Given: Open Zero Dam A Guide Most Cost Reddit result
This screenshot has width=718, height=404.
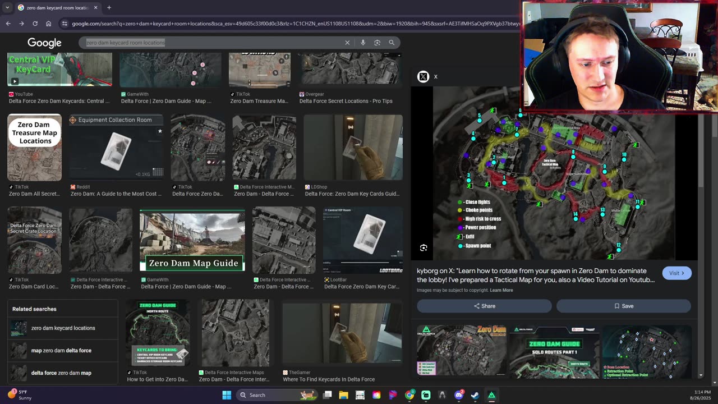Looking at the screenshot, I should pos(116,194).
